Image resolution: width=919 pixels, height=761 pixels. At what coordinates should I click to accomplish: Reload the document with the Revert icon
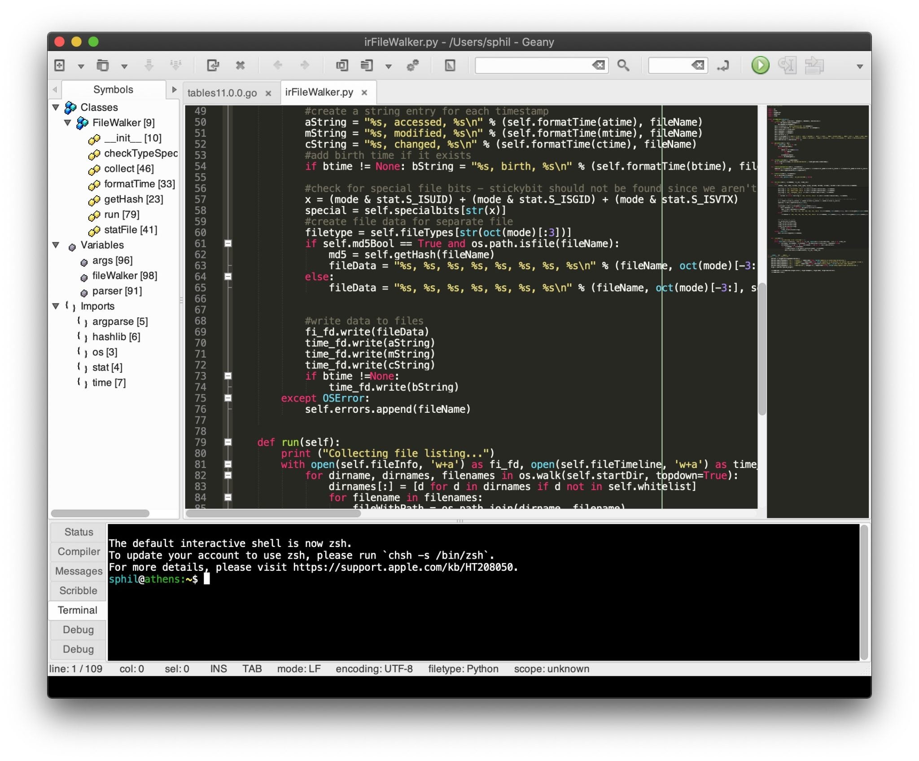pyautogui.click(x=214, y=66)
